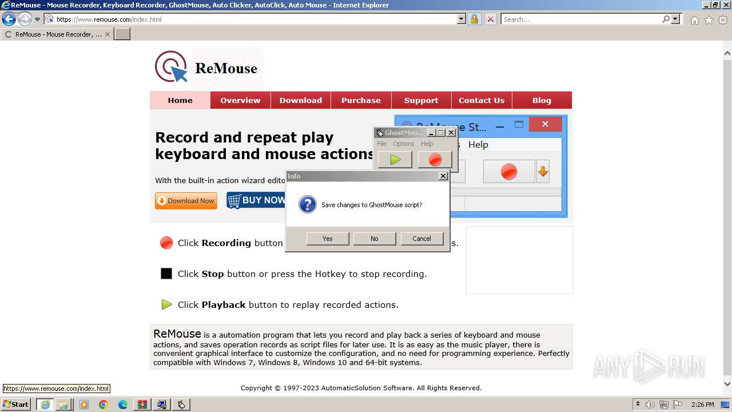Click the security lock icon in address bar
The height and width of the screenshot is (412, 732).
pos(474,19)
